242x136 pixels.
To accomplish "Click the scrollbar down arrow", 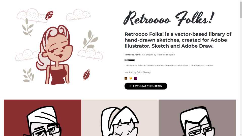I will (x=241, y=135).
